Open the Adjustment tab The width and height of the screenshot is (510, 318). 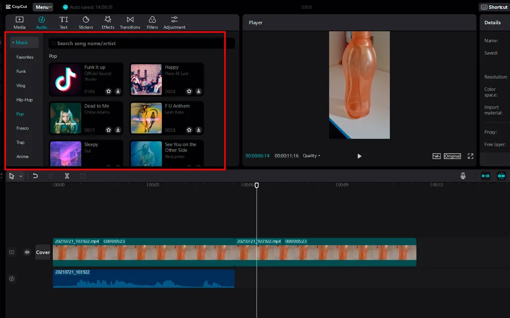click(174, 23)
